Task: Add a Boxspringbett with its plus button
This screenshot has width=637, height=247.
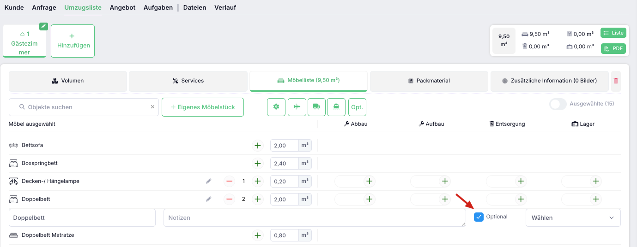Action: click(257, 164)
